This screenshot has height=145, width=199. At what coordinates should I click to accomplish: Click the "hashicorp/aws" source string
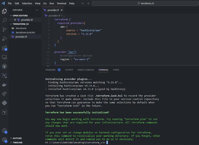click(x=90, y=30)
